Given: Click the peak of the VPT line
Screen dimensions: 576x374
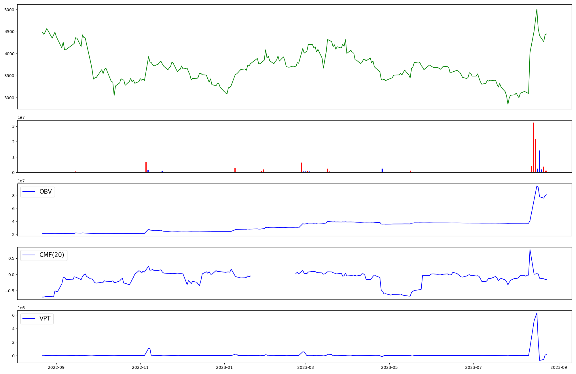Looking at the screenshot, I should pyautogui.click(x=537, y=313).
